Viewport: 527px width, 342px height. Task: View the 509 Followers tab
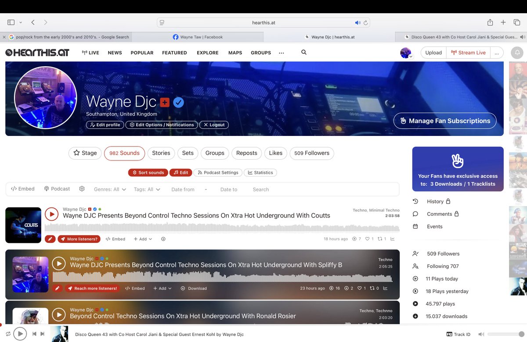point(312,153)
